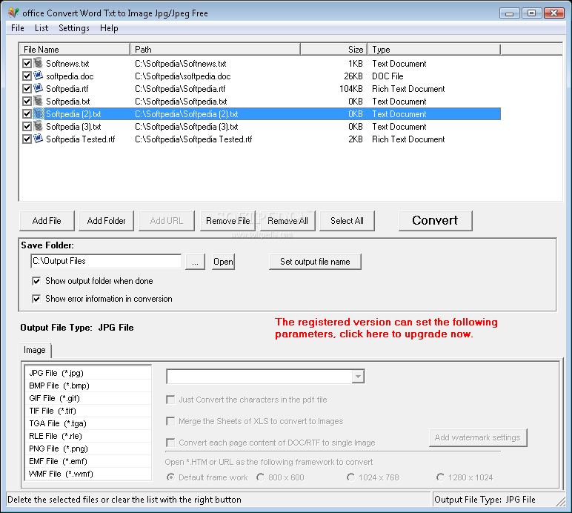Click the Word icon beside softpedia.doc
The height and width of the screenshot is (513, 572).
(39, 76)
